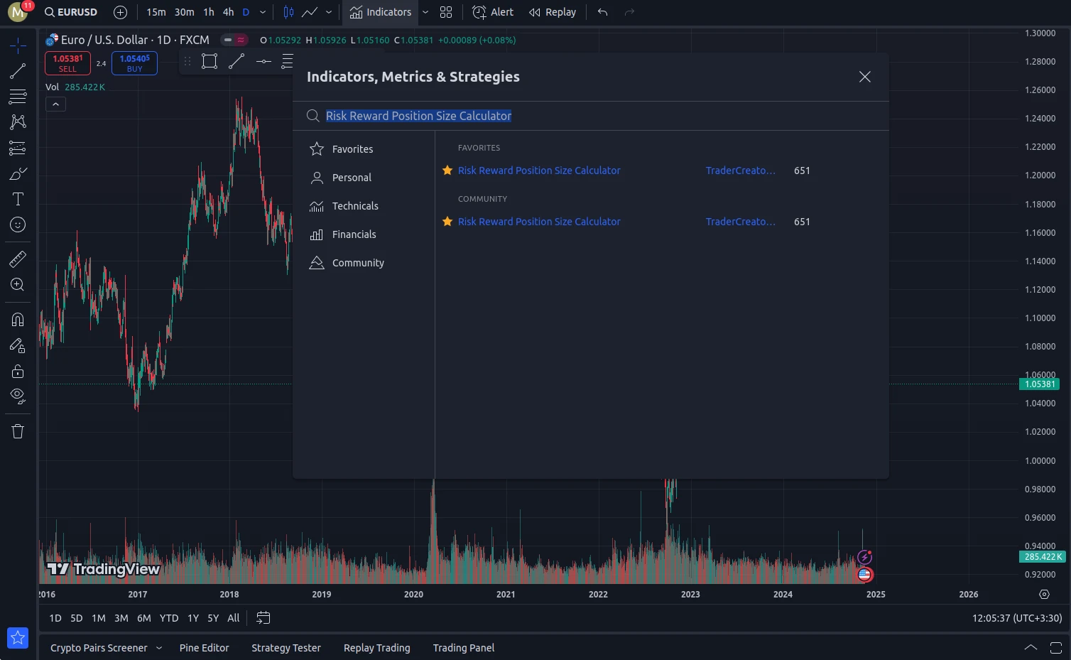Image resolution: width=1071 pixels, height=660 pixels.
Task: Unfavorite the Community Risk Reward calculator star
Action: pyautogui.click(x=447, y=222)
